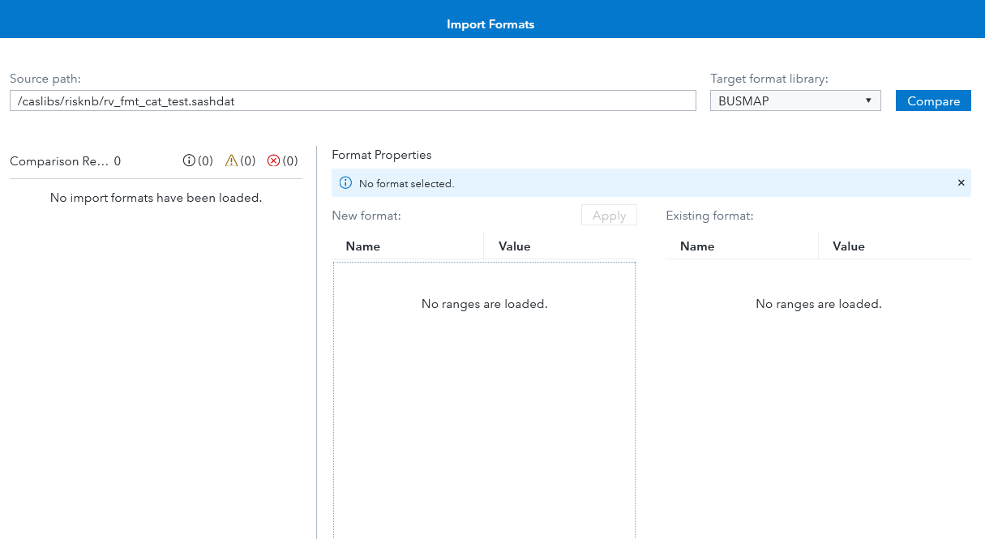Click the blue circled info symbol near 'No format selected'
Image resolution: width=985 pixels, height=539 pixels.
345,182
